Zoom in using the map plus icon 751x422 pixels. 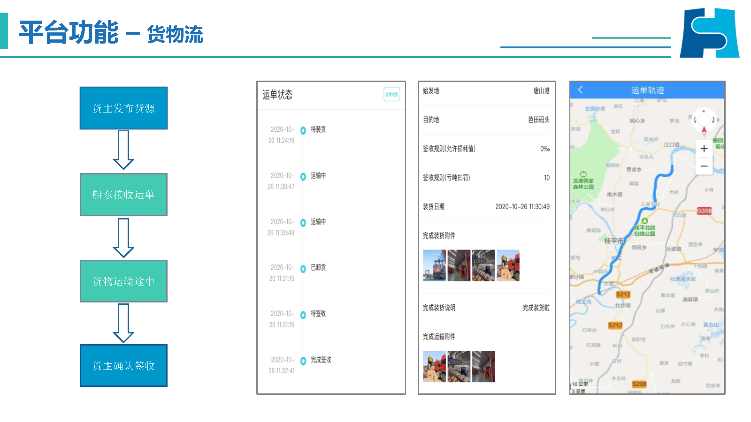click(704, 149)
